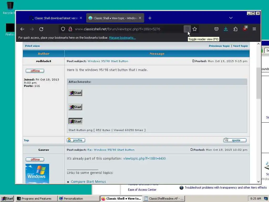Reload the current page
The height and width of the screenshot is (202, 269).
coord(41,29)
